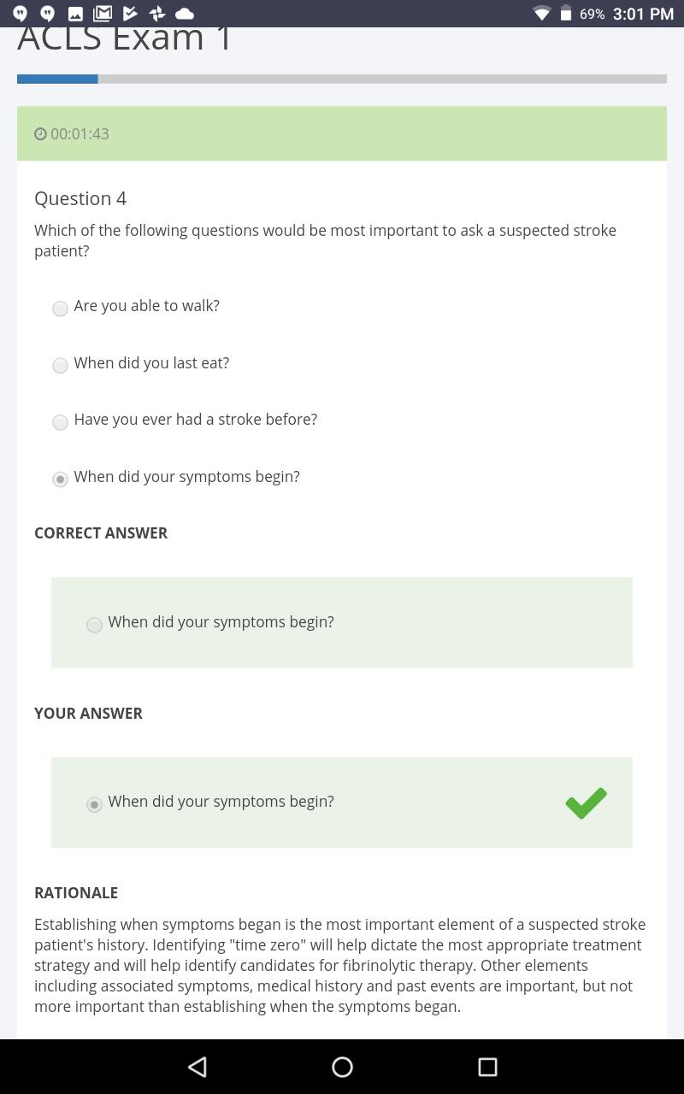Image resolution: width=684 pixels, height=1094 pixels.
Task: Tap the battery status icon
Action: point(566,14)
